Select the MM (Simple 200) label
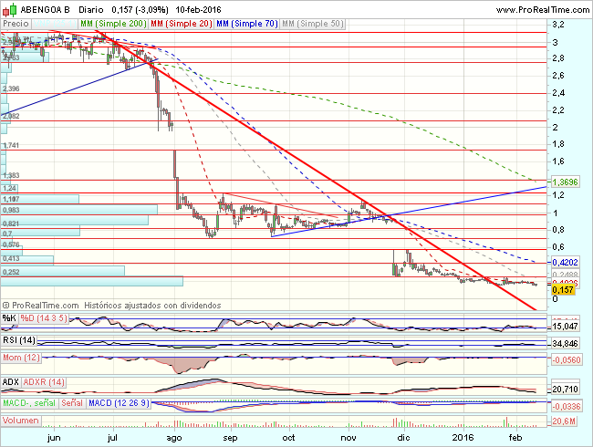 pyautogui.click(x=113, y=24)
